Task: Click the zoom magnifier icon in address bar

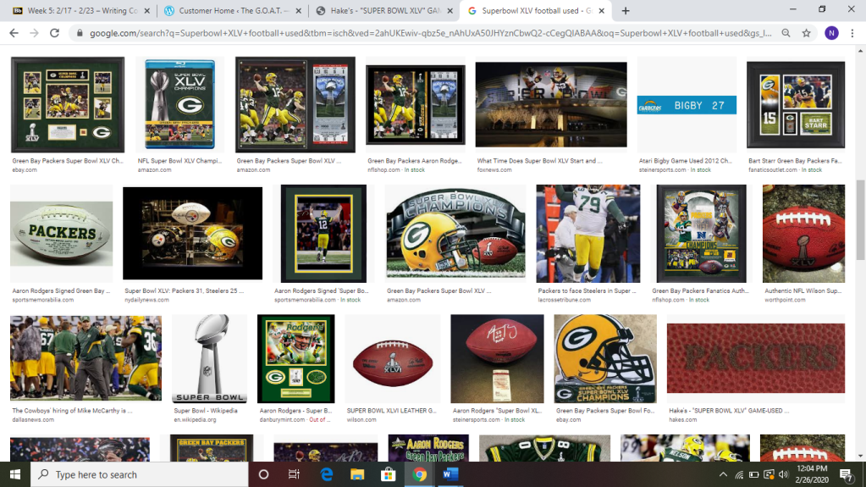Action: coord(786,33)
